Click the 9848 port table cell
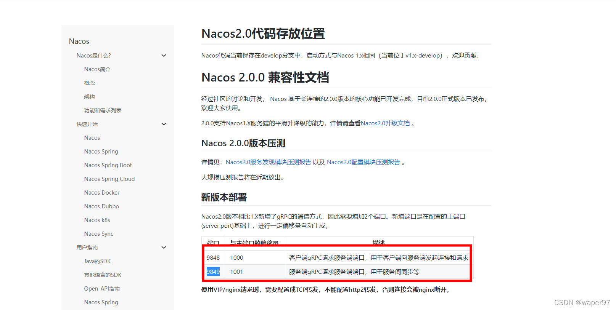This screenshot has width=616, height=310. point(213,258)
